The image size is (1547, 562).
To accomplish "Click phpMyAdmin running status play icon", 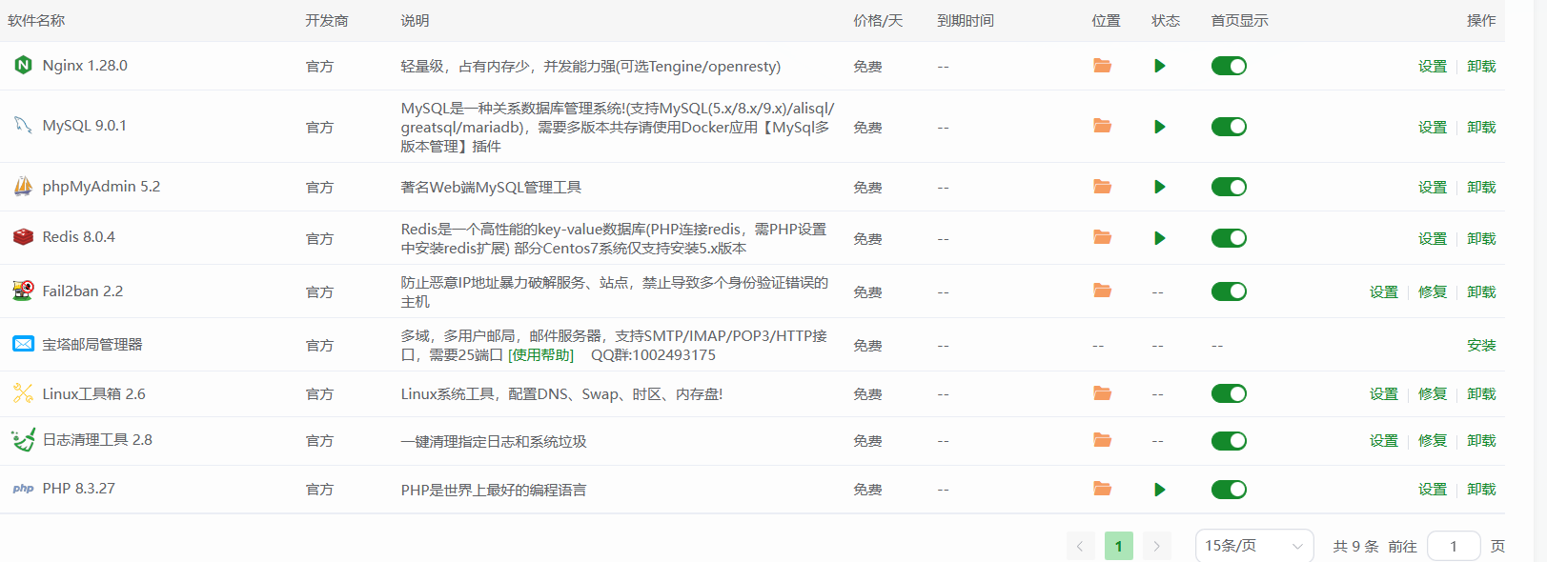I will pyautogui.click(x=1160, y=187).
